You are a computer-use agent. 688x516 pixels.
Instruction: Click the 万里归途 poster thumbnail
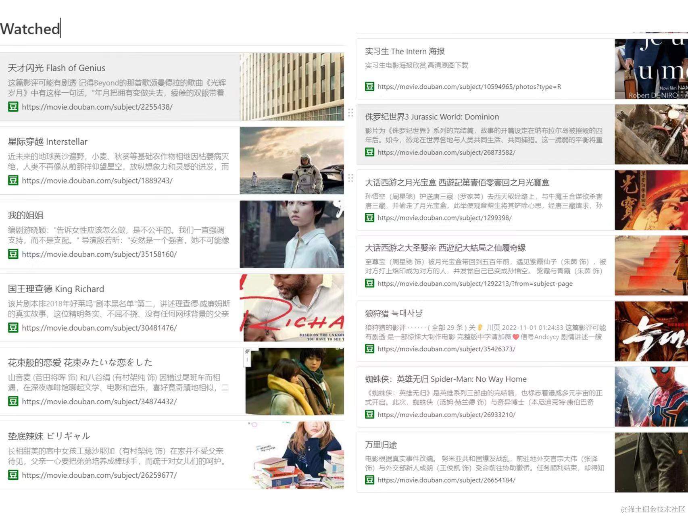tap(651, 462)
